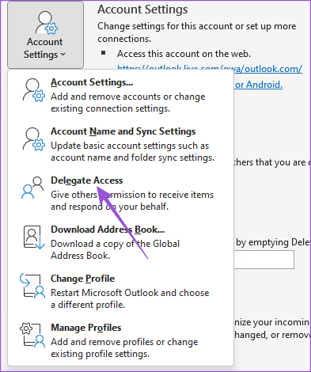
Task: Click "Download a copy of the Global" text
Action: tap(116, 244)
